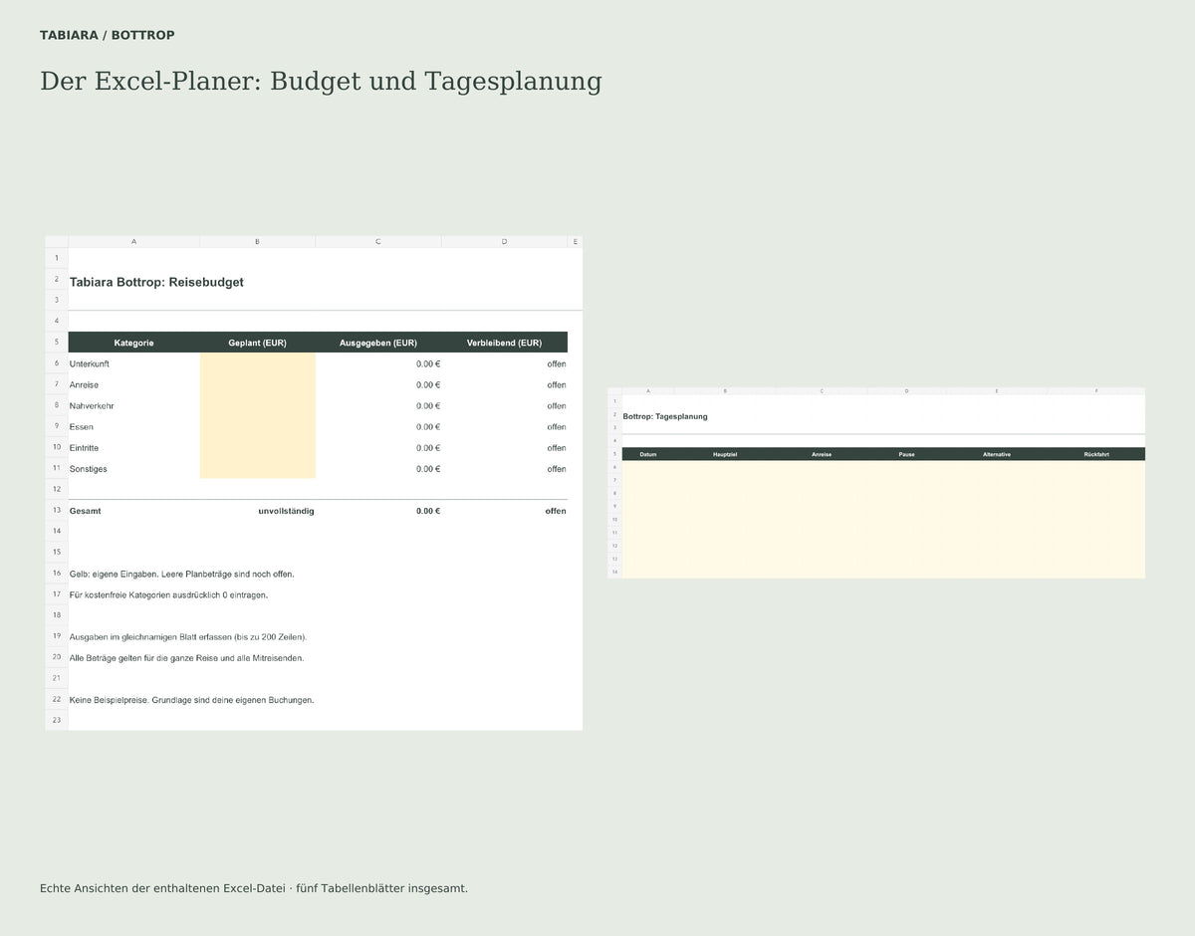Click the 'Kategorie' header cell

(x=133, y=343)
